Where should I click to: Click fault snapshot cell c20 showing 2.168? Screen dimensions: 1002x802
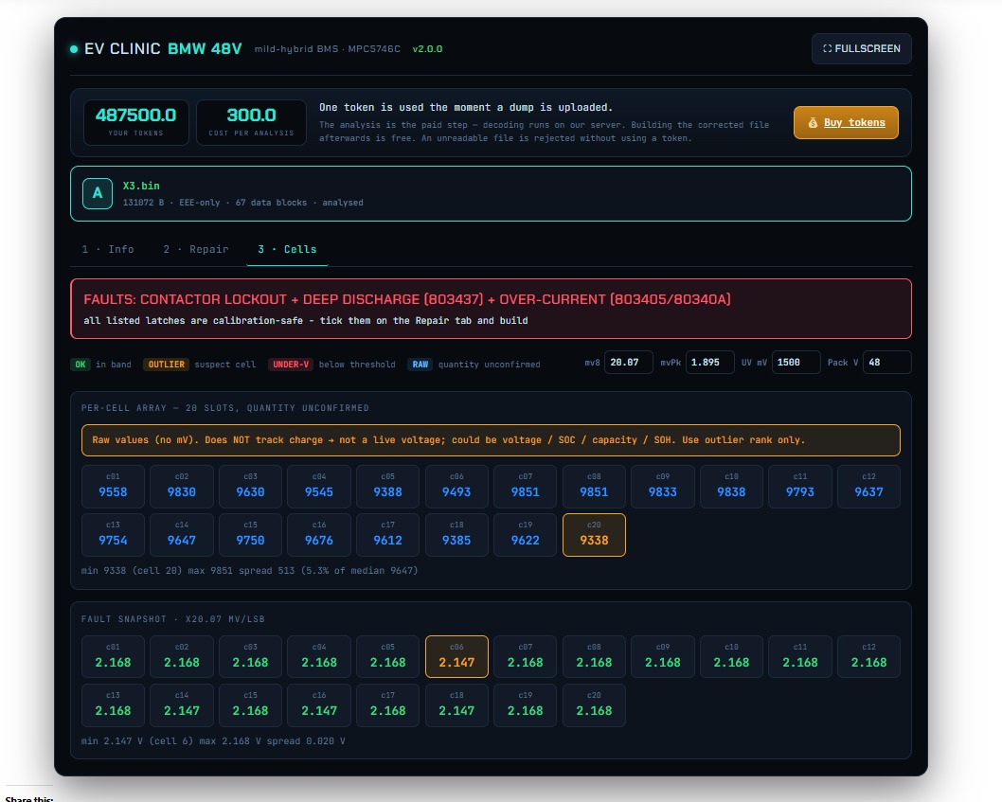tap(595, 705)
